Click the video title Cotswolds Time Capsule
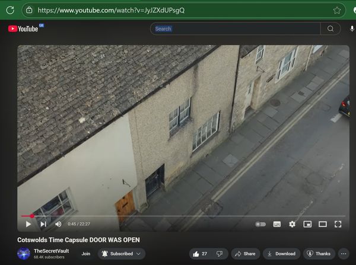The height and width of the screenshot is (265, 356). (x=78, y=240)
